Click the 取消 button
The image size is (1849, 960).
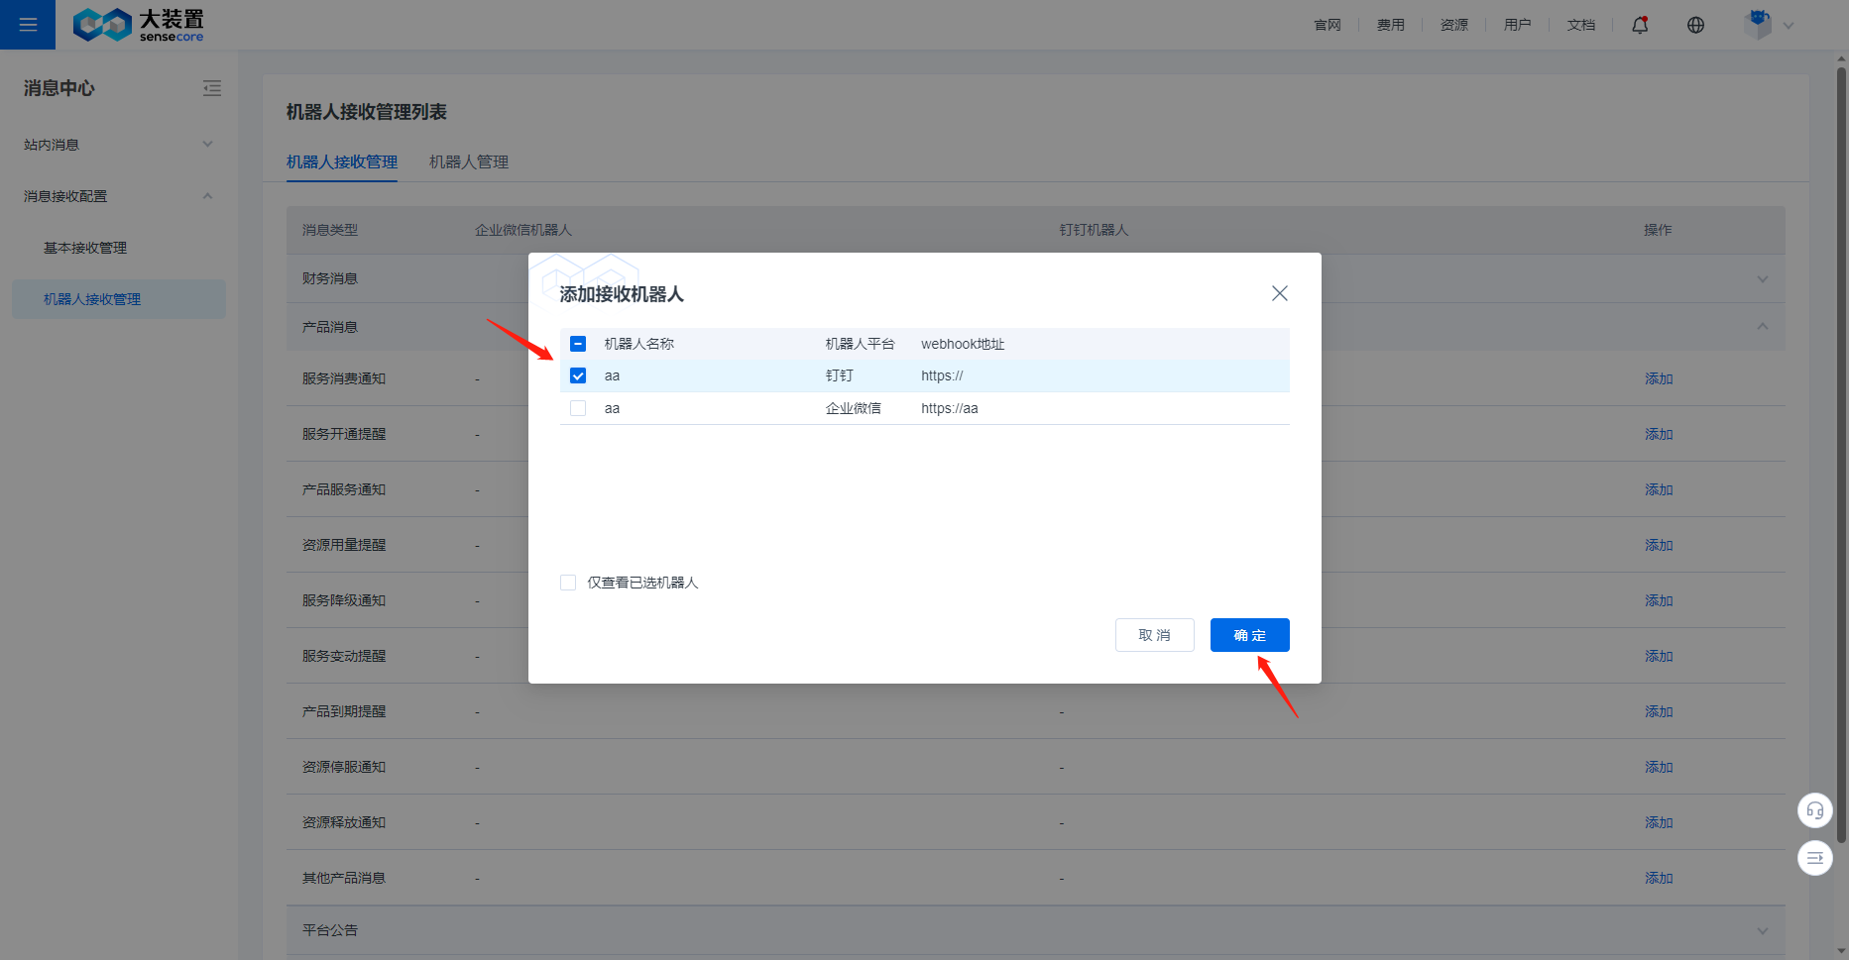pos(1154,635)
